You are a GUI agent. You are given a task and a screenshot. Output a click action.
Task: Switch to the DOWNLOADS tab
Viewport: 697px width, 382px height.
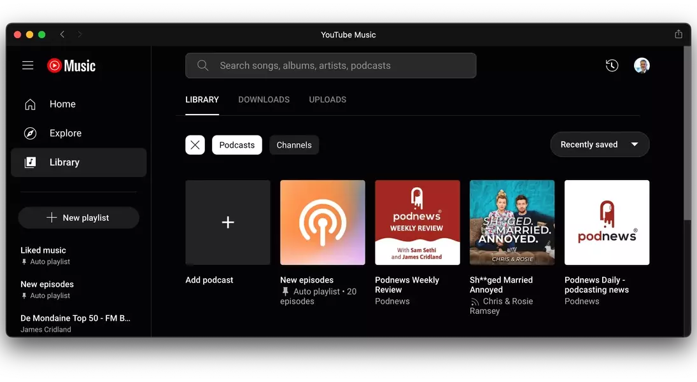[264, 99]
